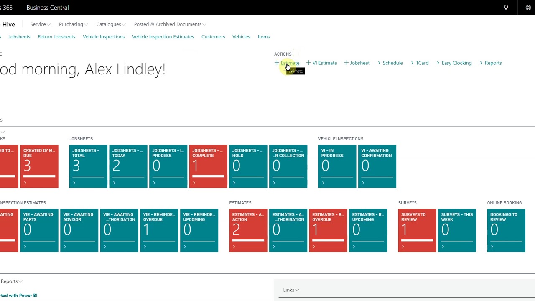The height and width of the screenshot is (301, 535).
Task: Open the Customers navigation link
Action: 213,37
